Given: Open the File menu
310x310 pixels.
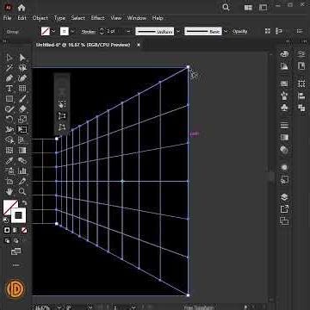Looking at the screenshot, I should click(x=7, y=18).
